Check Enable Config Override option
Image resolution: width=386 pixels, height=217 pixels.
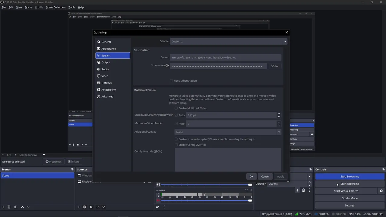pyautogui.click(x=176, y=145)
